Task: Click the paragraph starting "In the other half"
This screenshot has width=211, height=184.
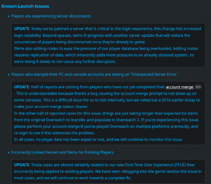Action: point(107,123)
